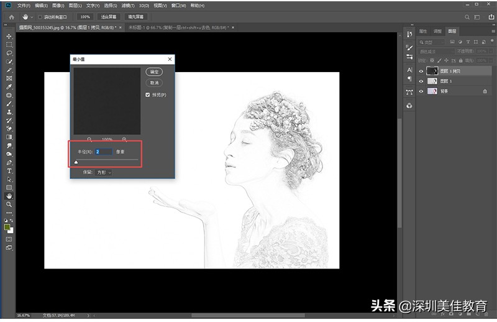Open the fill dropdown arrow
This screenshot has height=322, width=497.
click(x=491, y=60)
